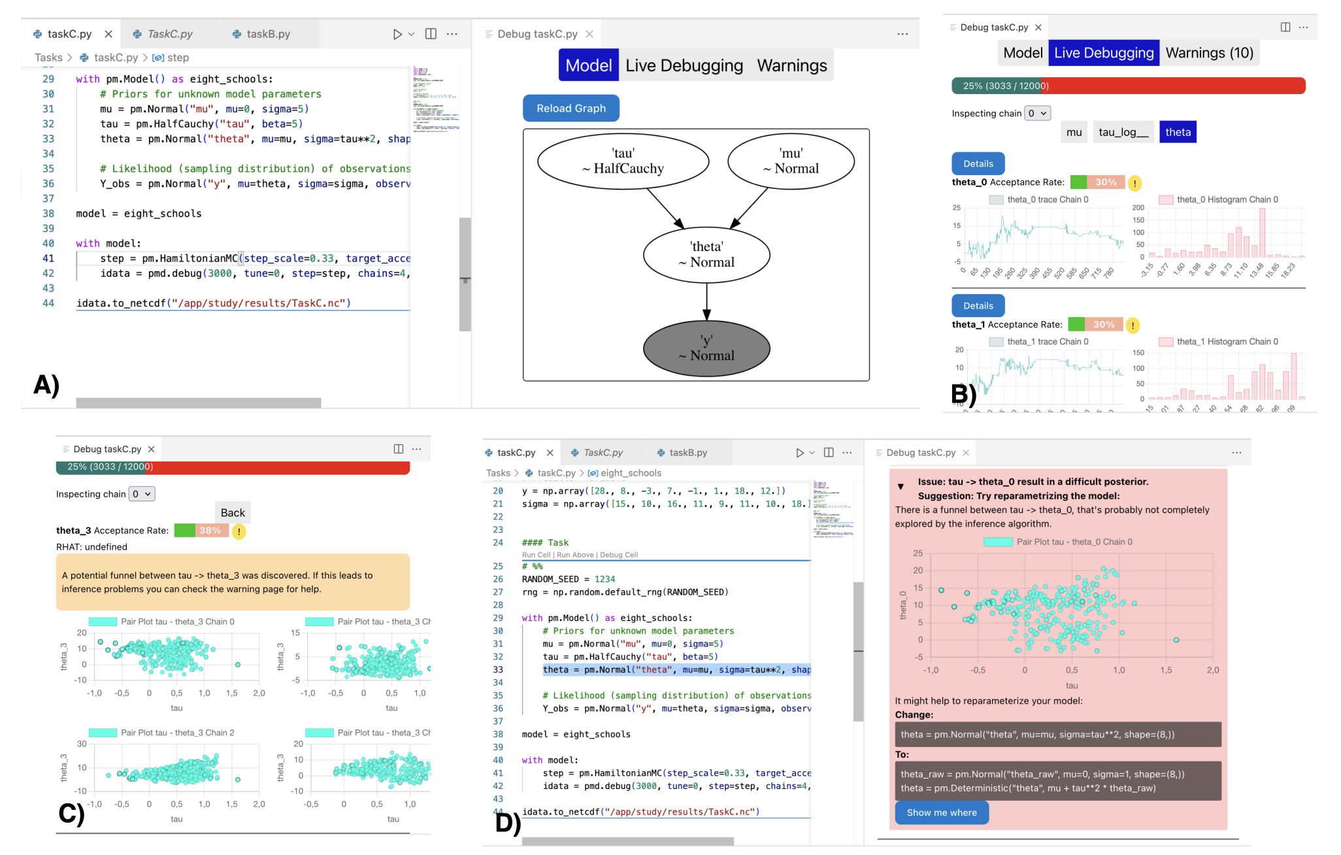Click yellow warning icon next to theta_0 acceptance rate
Image resolution: width=1341 pixels, height=855 pixels.
1135,184
